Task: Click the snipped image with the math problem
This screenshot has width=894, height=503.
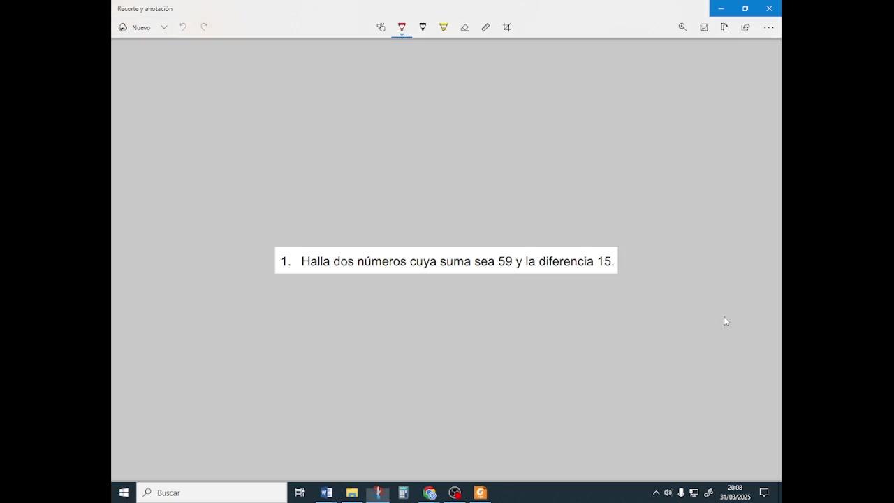Action: (446, 261)
